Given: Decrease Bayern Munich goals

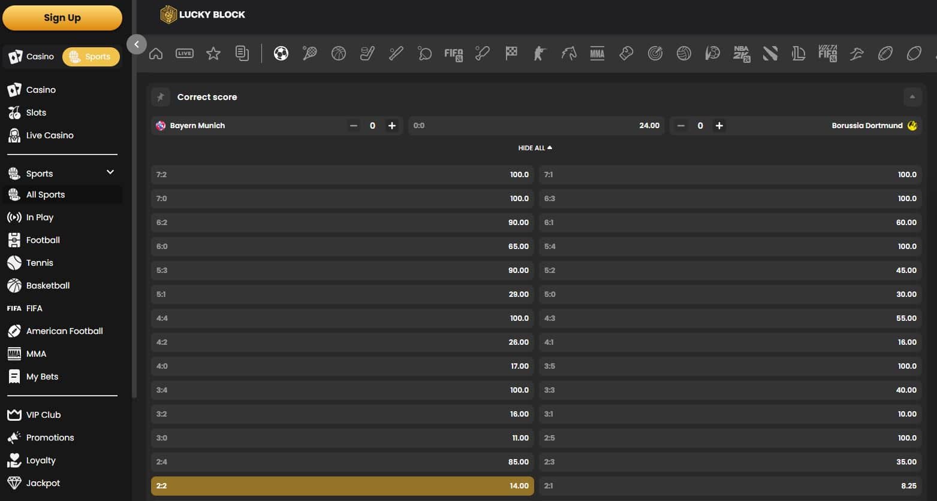Looking at the screenshot, I should pyautogui.click(x=354, y=126).
